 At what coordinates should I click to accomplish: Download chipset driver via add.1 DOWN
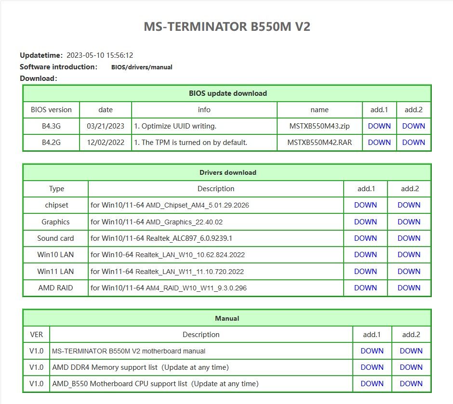pos(365,205)
